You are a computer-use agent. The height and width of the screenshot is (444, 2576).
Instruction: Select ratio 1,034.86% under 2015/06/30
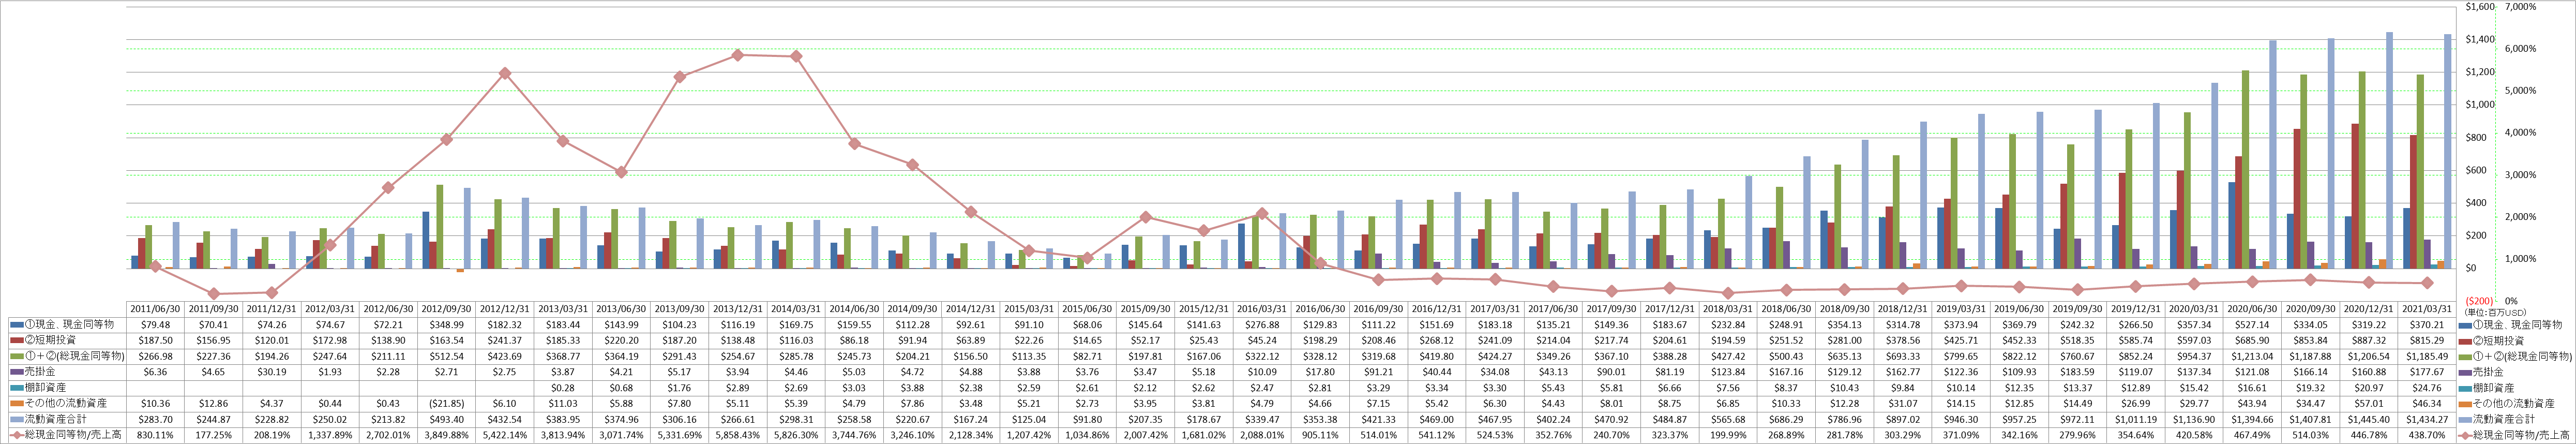pyautogui.click(x=1088, y=435)
